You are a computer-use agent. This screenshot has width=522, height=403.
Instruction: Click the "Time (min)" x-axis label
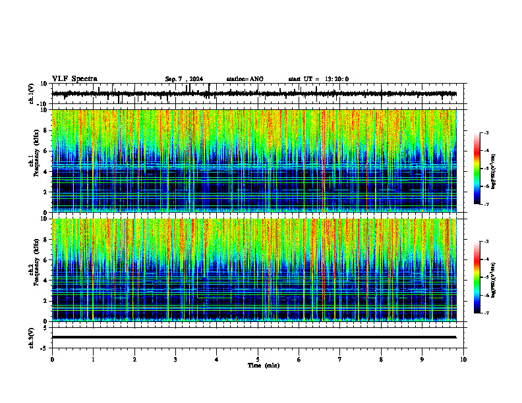pyautogui.click(x=264, y=365)
